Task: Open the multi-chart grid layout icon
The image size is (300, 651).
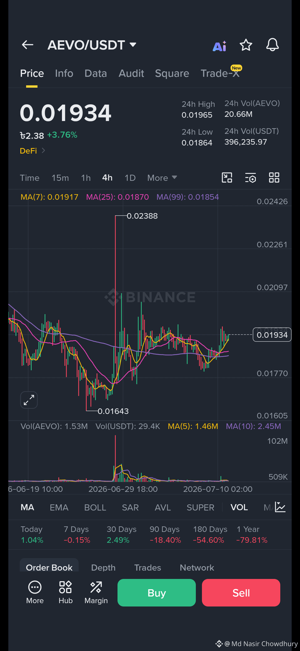Action: [x=274, y=177]
